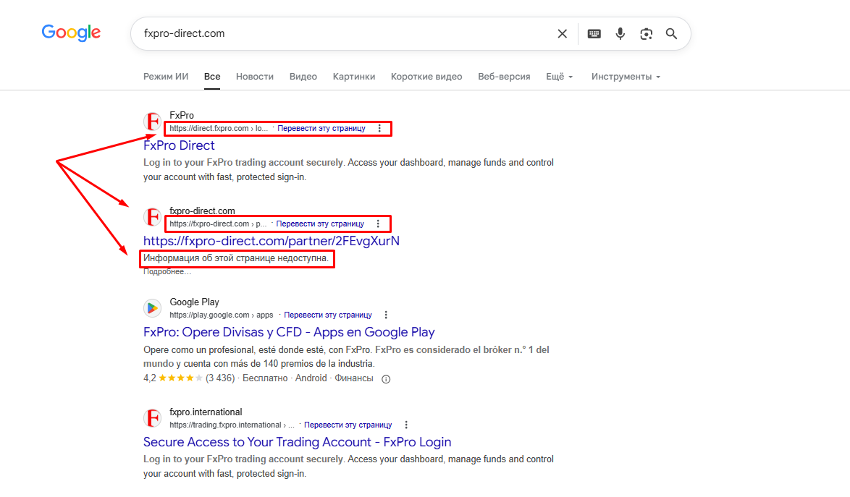Switch to Картинки tab

coord(354,77)
